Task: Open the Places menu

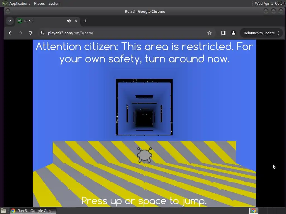Action: pos(39,3)
